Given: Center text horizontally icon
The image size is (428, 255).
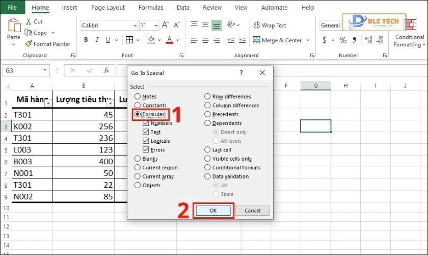Looking at the screenshot, I should (x=205, y=40).
